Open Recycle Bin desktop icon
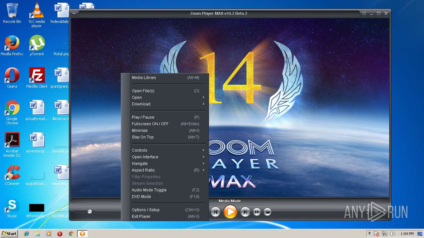The height and width of the screenshot is (238, 424). (12, 13)
